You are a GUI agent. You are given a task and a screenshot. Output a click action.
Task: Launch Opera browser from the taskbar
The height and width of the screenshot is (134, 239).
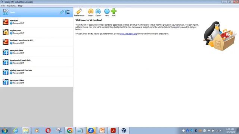click(x=48, y=131)
